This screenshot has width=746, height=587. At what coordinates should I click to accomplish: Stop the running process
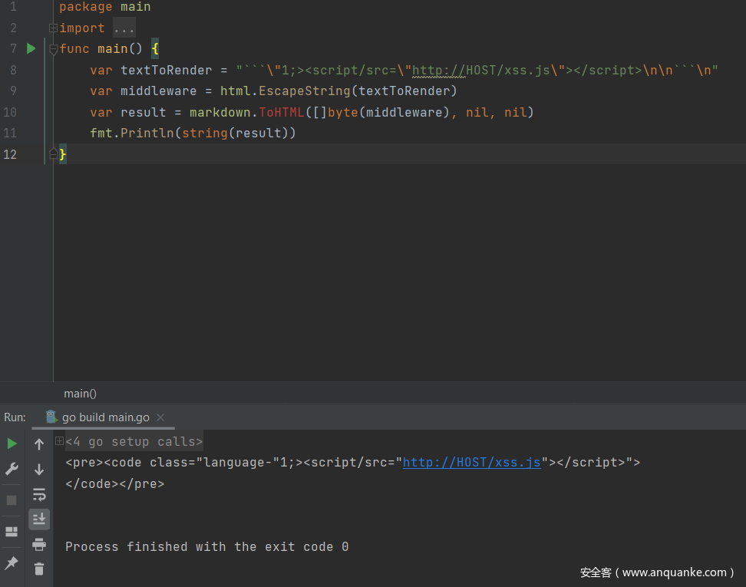click(12, 500)
